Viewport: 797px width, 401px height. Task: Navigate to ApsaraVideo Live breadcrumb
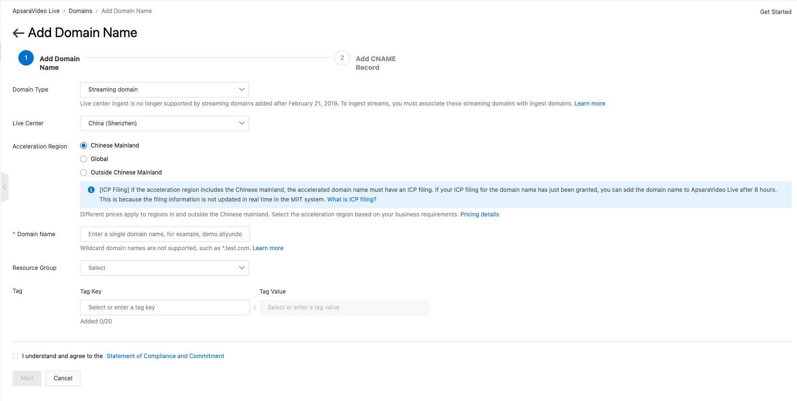point(36,11)
